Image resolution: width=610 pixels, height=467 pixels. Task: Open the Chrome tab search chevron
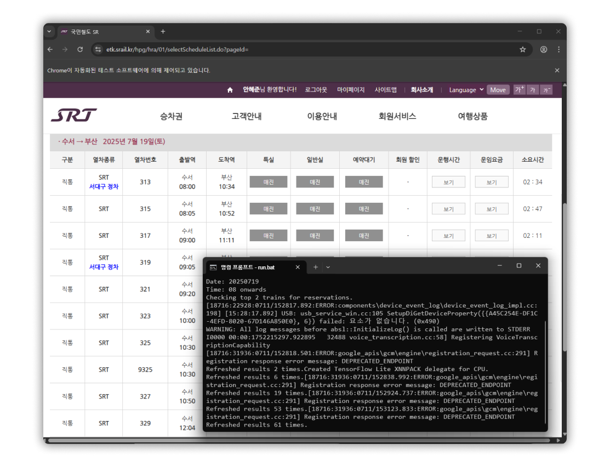[49, 32]
